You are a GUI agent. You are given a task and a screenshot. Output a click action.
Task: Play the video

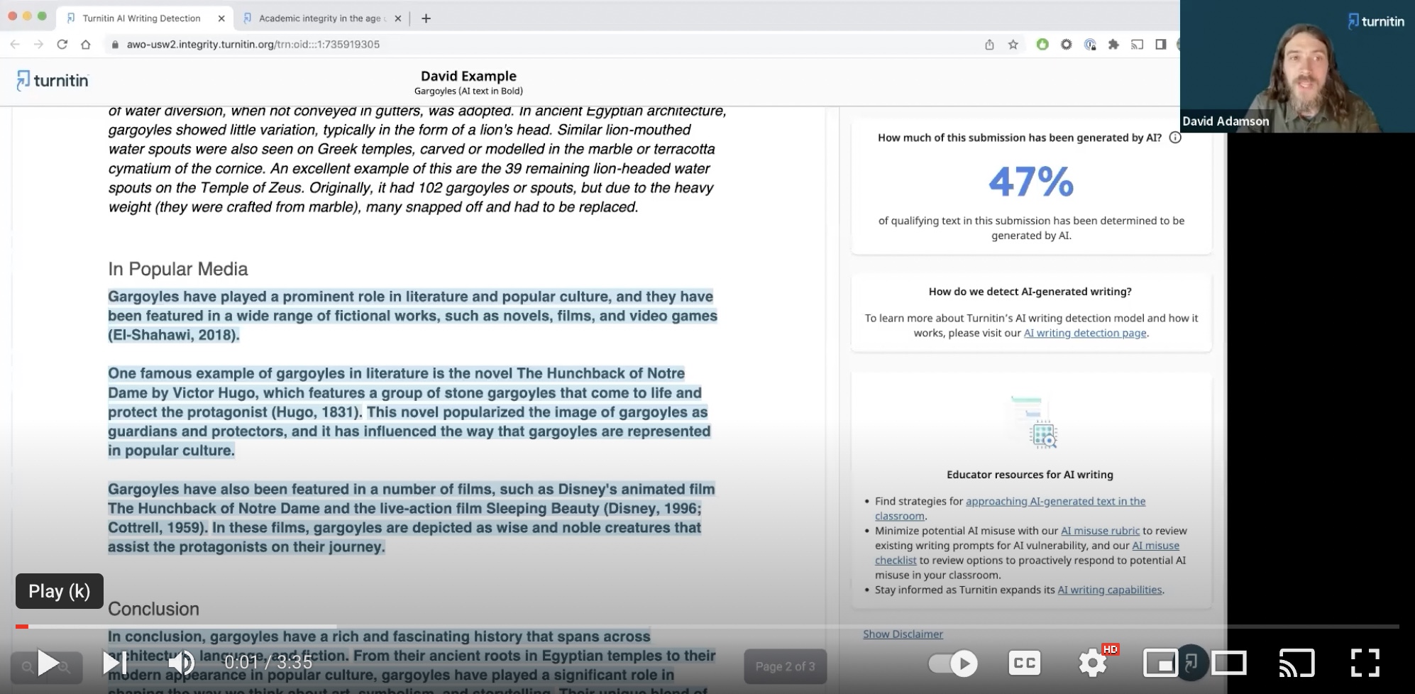click(48, 663)
